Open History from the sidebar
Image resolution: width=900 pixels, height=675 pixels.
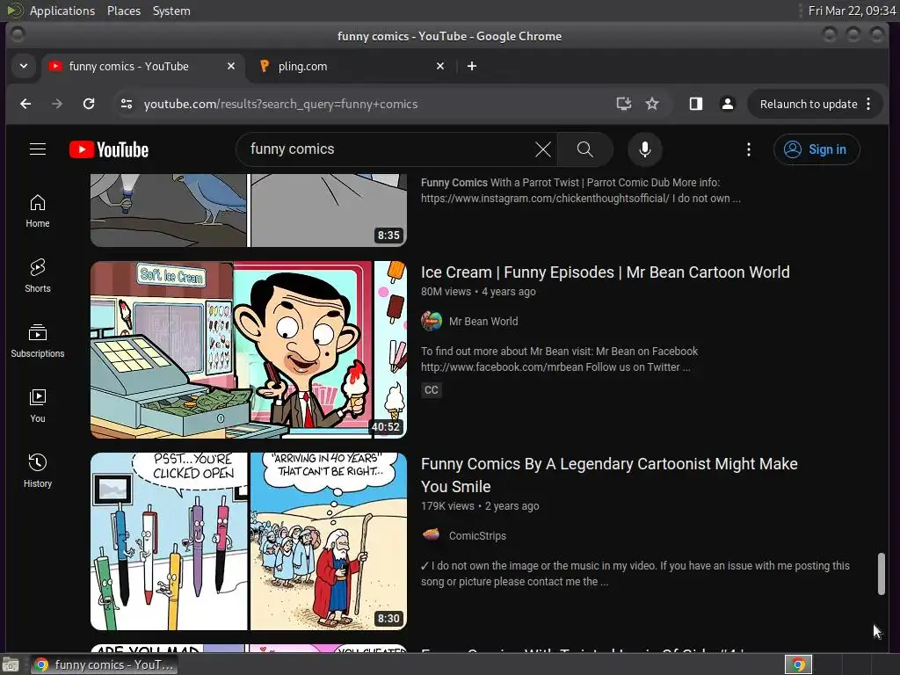(x=38, y=471)
